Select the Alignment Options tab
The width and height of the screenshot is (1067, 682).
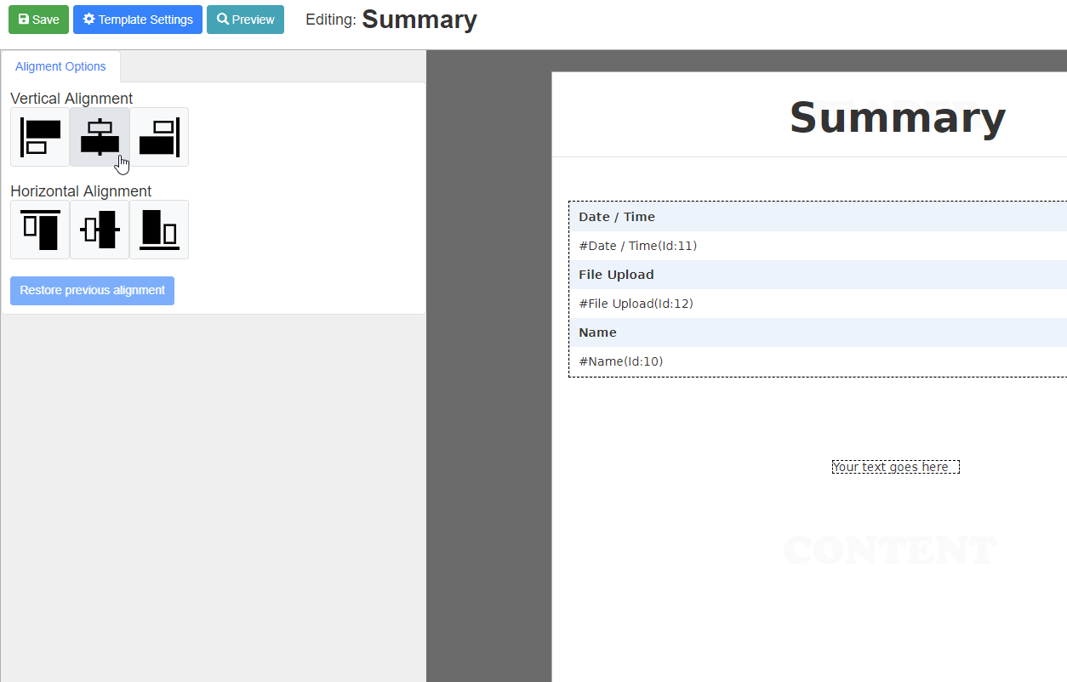pos(60,66)
